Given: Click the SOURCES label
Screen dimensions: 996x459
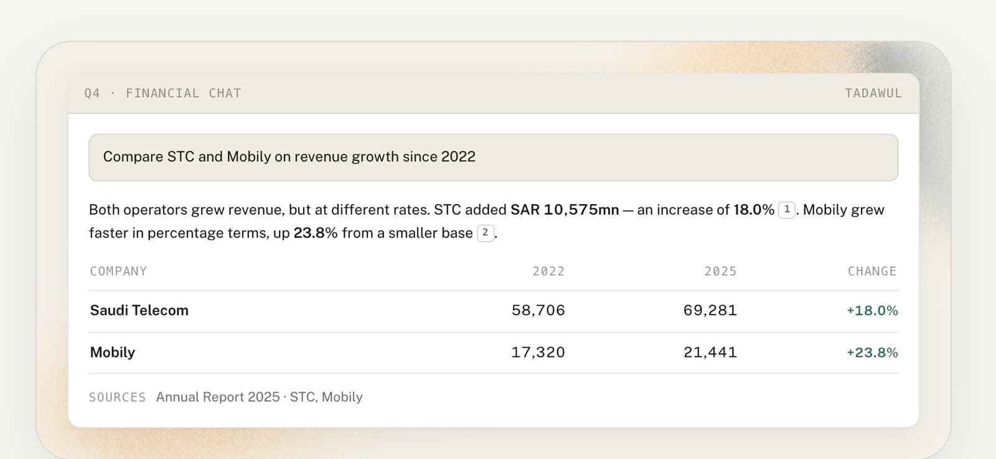Looking at the screenshot, I should tap(117, 397).
